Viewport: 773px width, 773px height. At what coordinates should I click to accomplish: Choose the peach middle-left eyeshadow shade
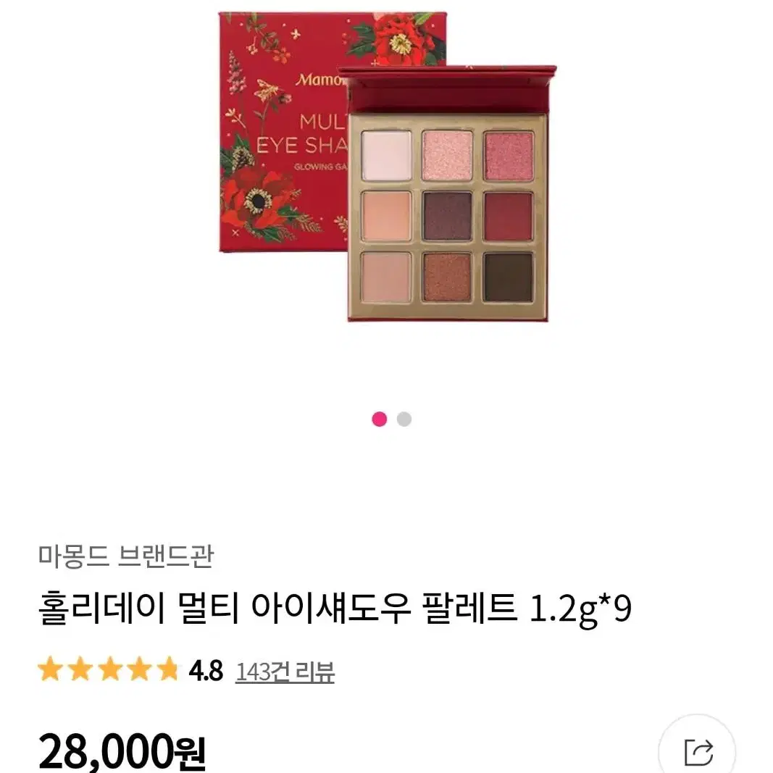(386, 216)
